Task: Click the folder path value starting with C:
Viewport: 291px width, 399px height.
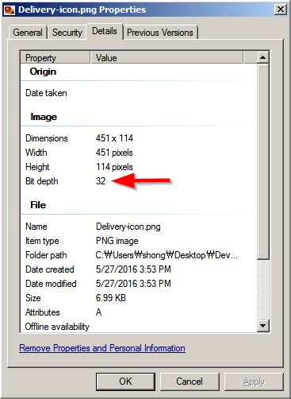Action: click(167, 255)
